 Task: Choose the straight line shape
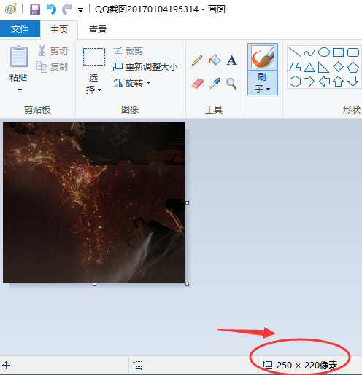click(x=294, y=52)
